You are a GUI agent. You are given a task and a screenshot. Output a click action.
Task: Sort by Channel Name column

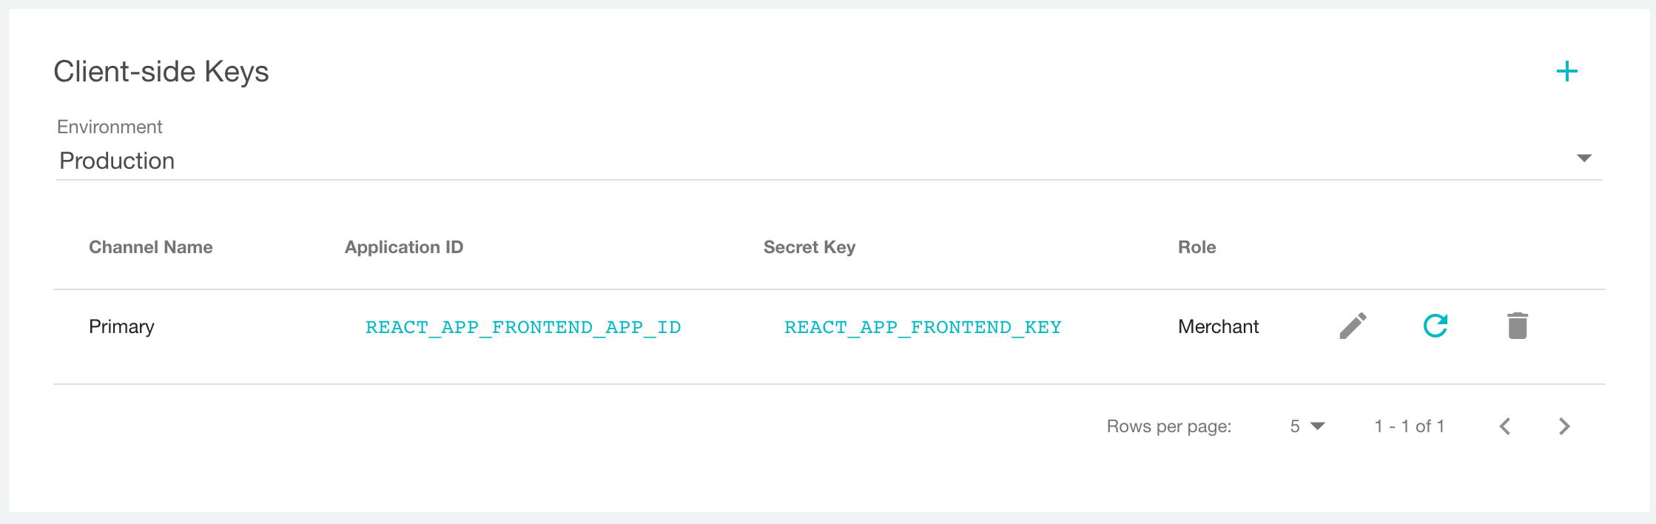point(150,246)
